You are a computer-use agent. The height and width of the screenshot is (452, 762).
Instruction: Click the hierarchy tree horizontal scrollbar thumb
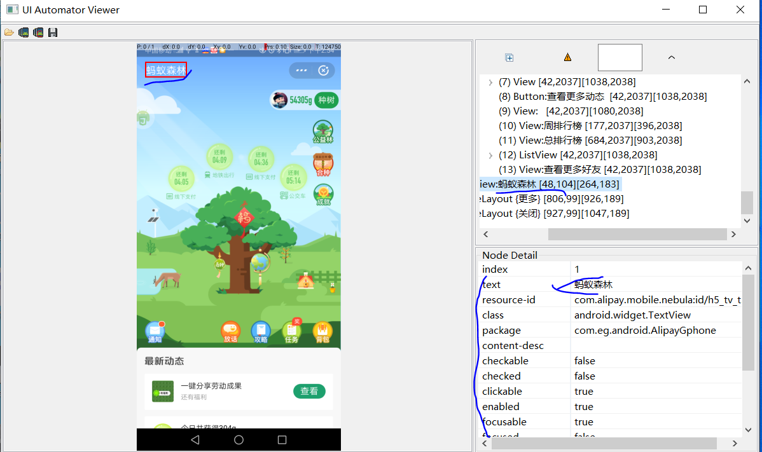point(637,234)
